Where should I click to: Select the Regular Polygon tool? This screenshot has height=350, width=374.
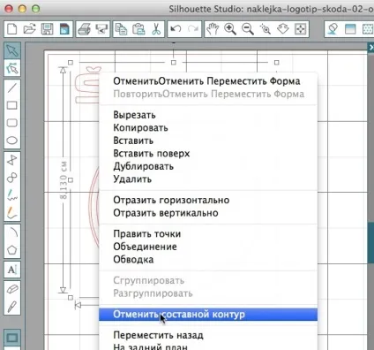coord(12,250)
